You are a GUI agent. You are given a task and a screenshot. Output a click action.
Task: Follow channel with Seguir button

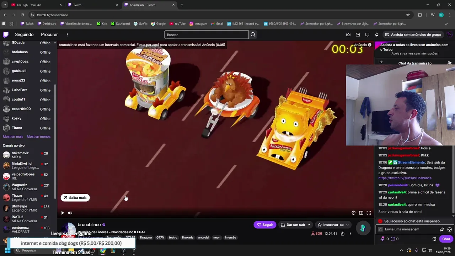tap(265, 225)
